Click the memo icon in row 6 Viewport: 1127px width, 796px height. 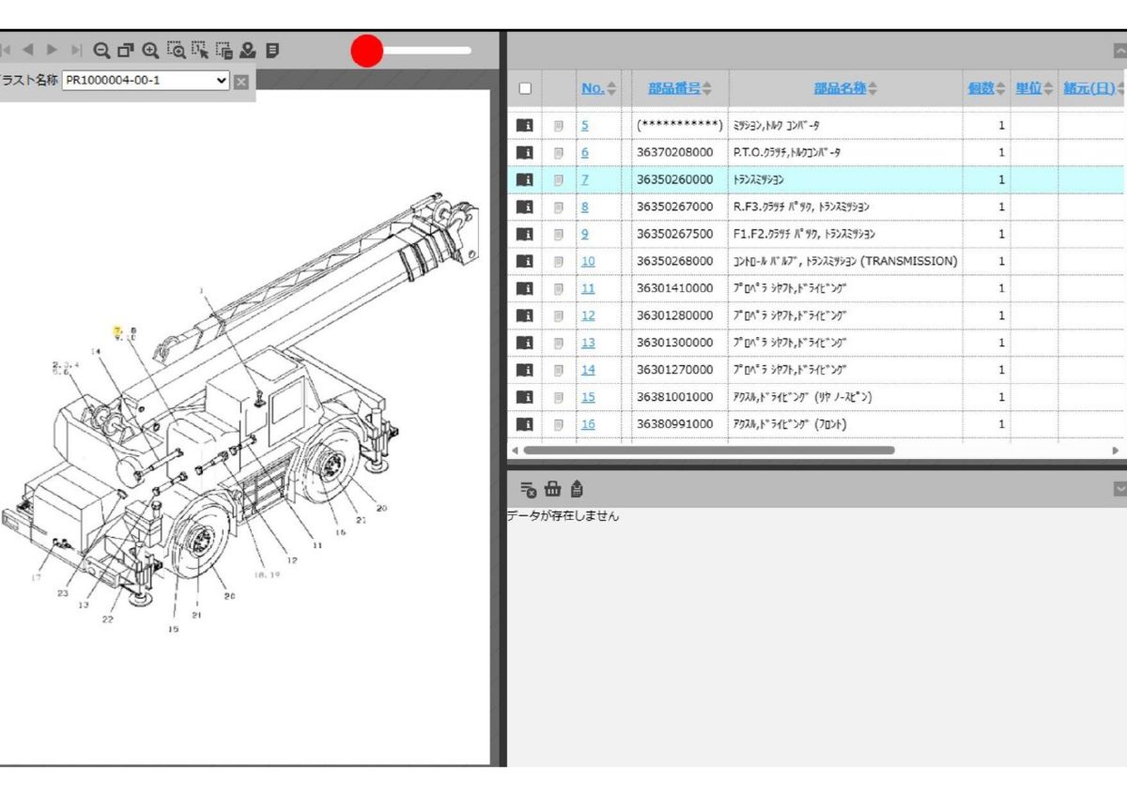coord(558,153)
